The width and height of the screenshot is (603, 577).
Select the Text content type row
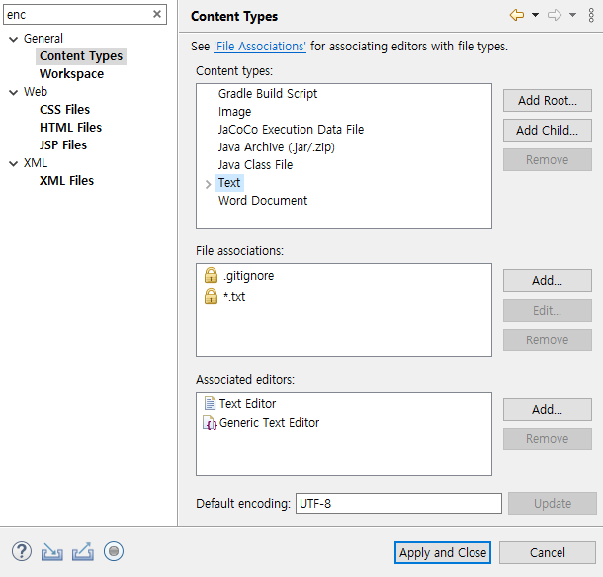click(229, 183)
